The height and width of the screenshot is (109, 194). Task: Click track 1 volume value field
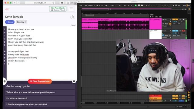coord(175,21)
